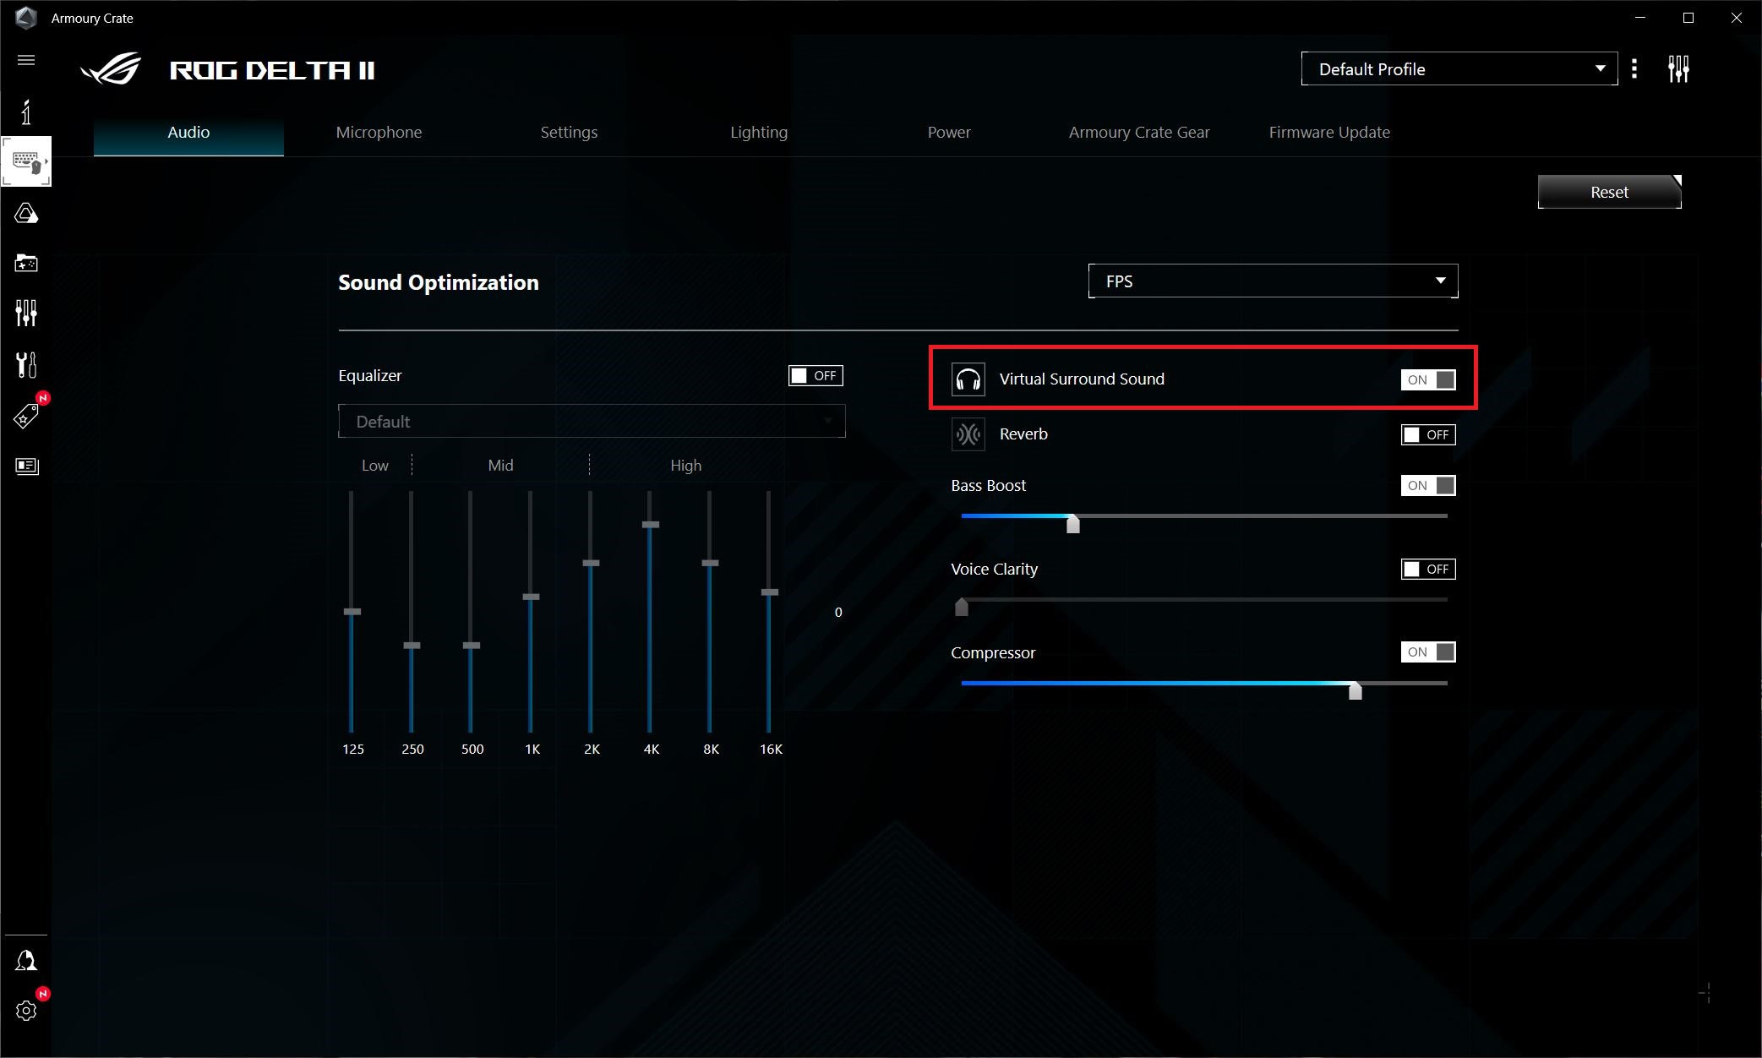Open the Featured deals tag icon
1762x1058 pixels.
(x=26, y=415)
